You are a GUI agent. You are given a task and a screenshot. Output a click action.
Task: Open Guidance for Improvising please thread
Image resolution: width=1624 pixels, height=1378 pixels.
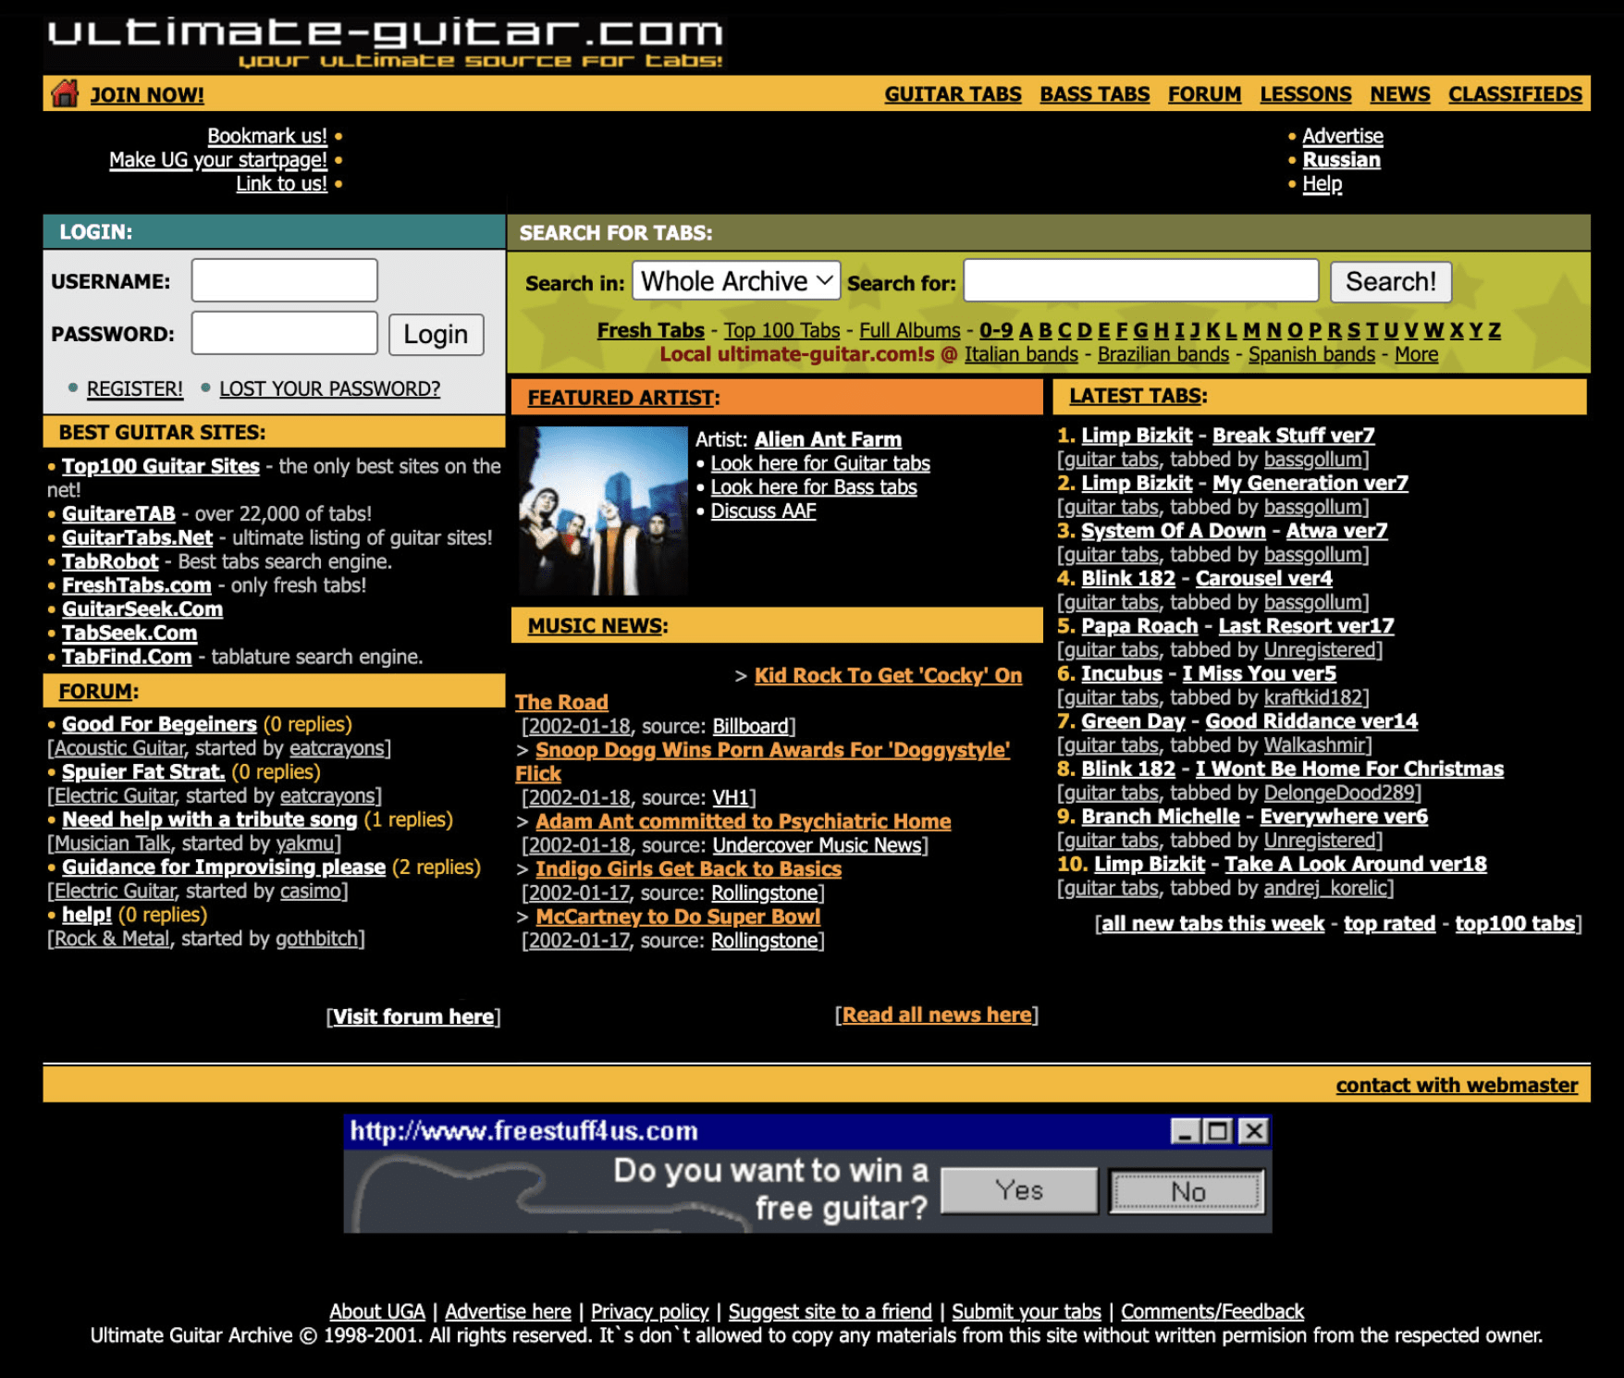pyautogui.click(x=224, y=867)
